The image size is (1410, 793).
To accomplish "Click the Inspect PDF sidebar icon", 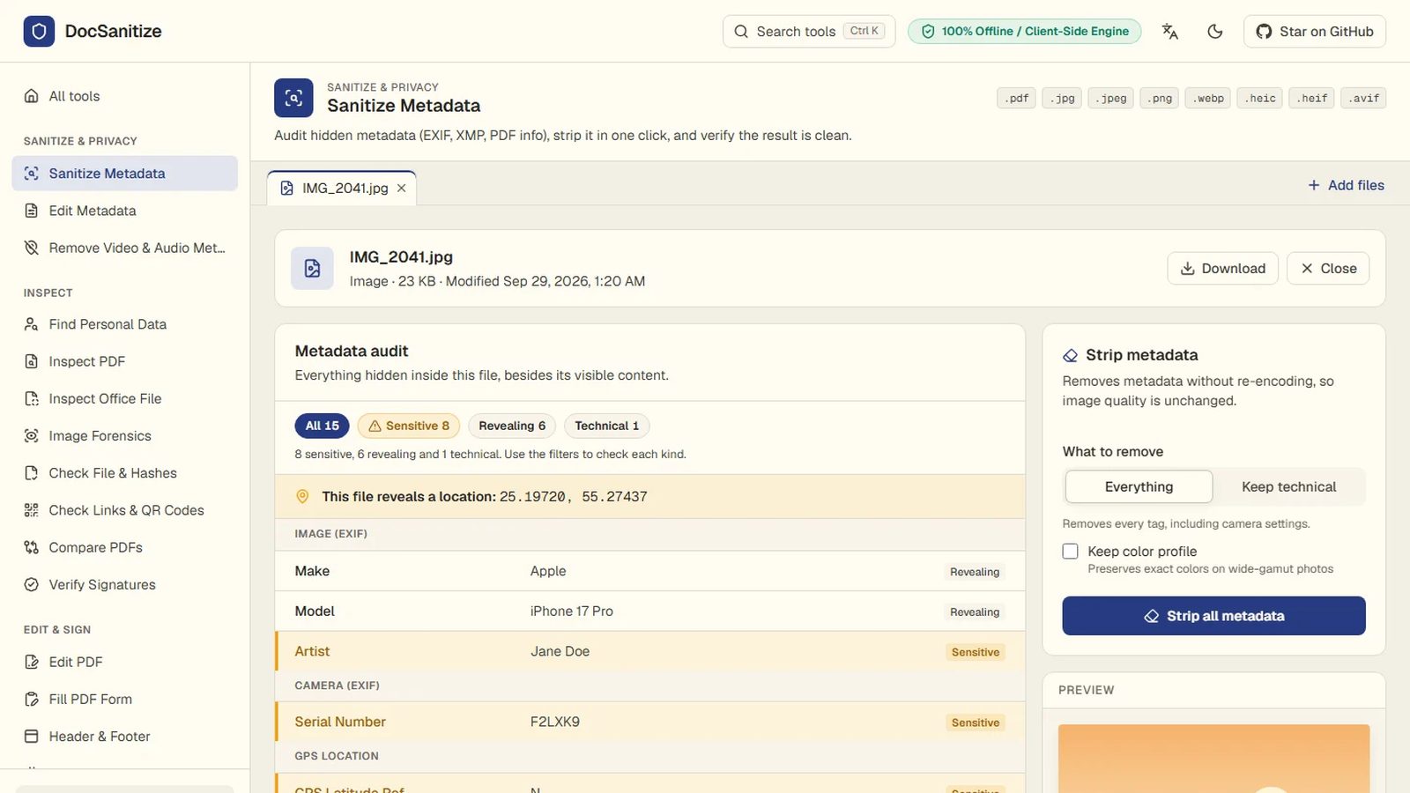I will tap(32, 361).
